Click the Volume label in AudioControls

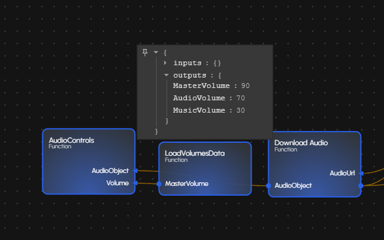(x=118, y=183)
